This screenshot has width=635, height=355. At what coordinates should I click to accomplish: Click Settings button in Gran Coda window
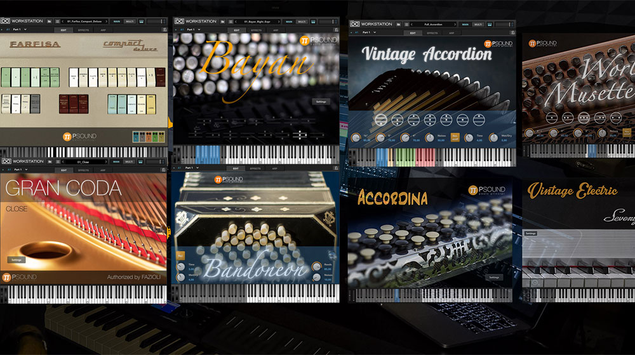tap(17, 260)
